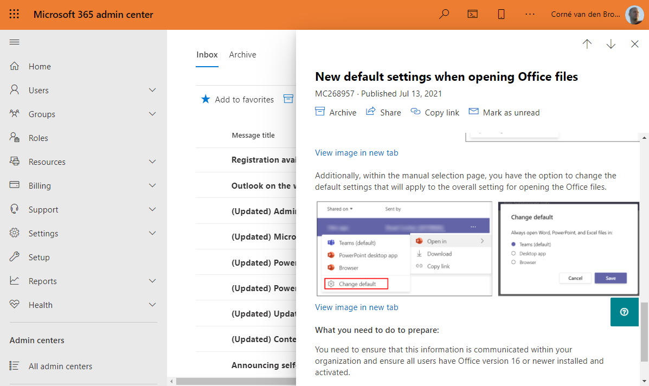Screen dimensions: 649x386
Task: Click the Add to favorites star icon
Action: point(205,99)
